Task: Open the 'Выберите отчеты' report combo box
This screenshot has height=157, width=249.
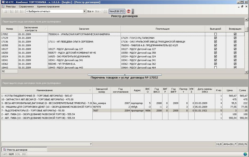Action: coord(56,11)
